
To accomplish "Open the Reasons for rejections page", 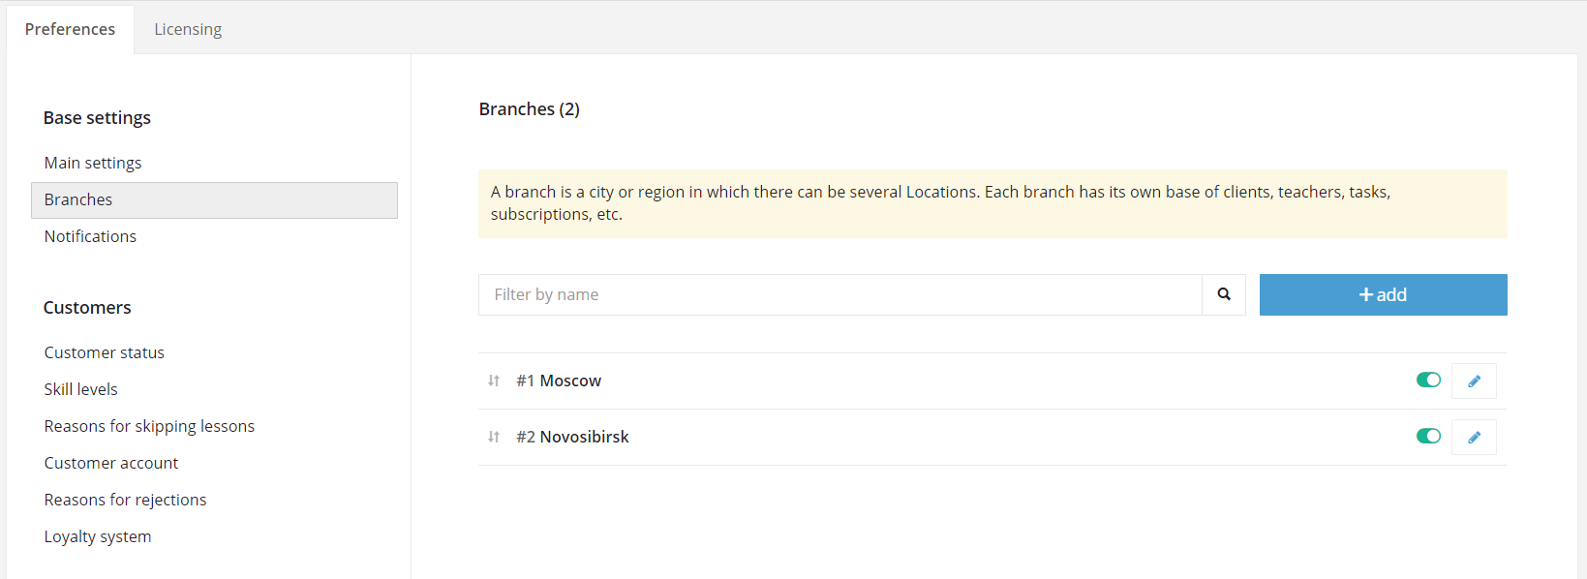I will click(x=125, y=500).
